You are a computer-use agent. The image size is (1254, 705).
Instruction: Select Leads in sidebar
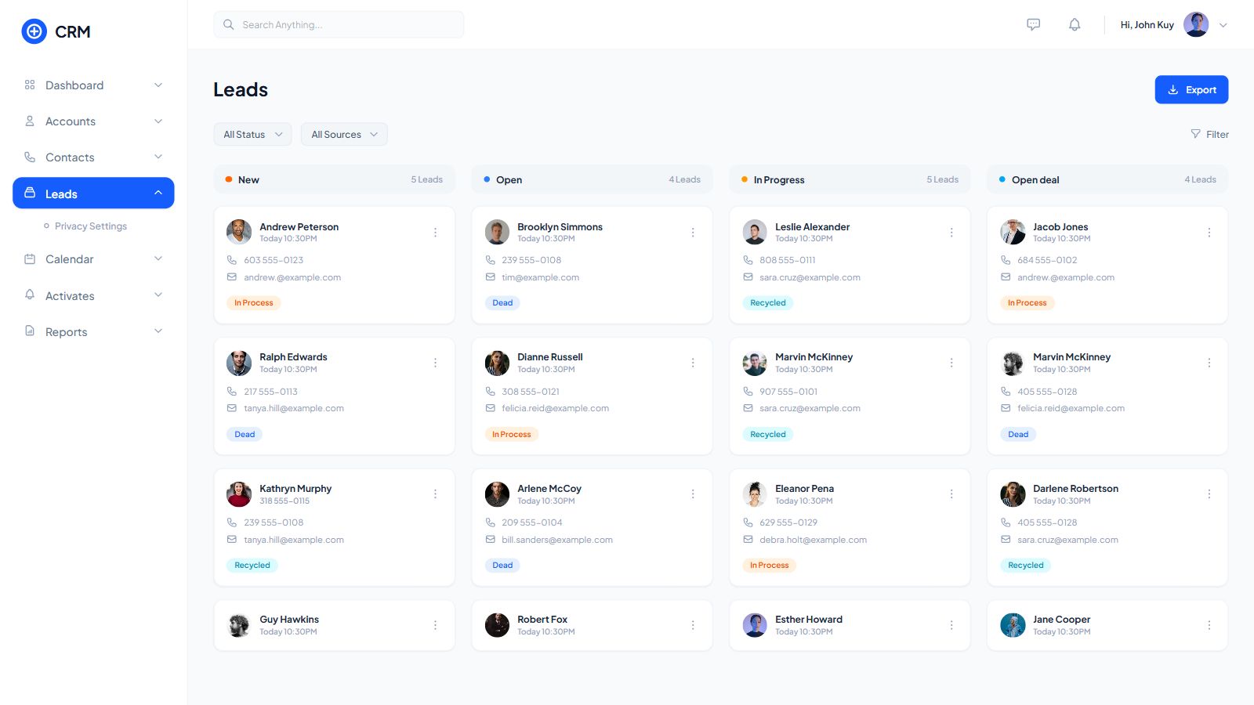(93, 193)
